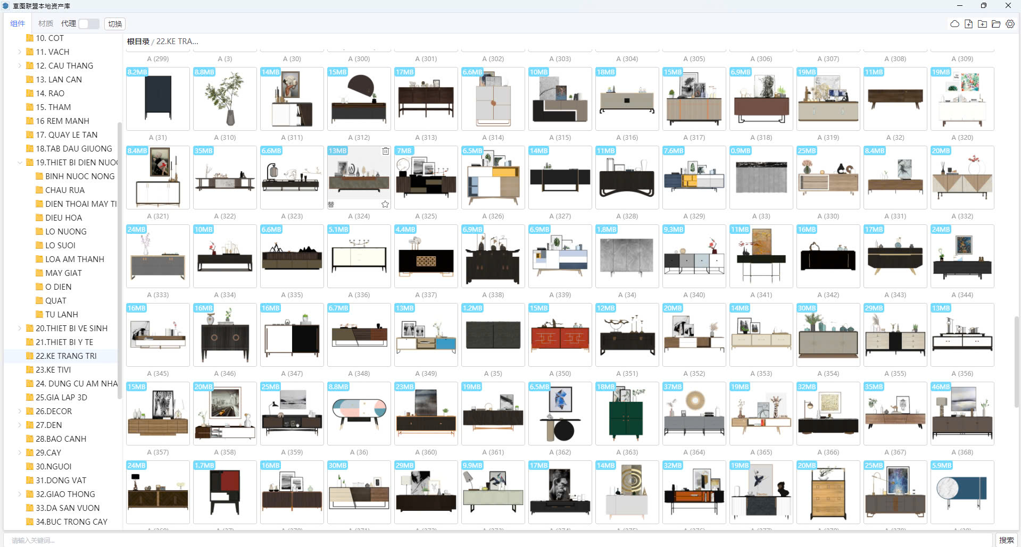The width and height of the screenshot is (1021, 547).
Task: Switch to the 组件 components tab
Action: (x=18, y=24)
